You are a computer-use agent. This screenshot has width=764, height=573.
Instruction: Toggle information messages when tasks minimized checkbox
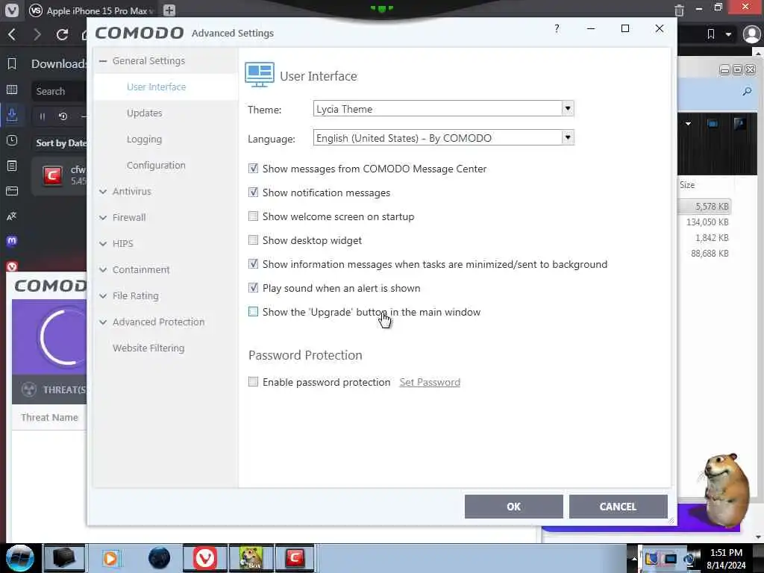(x=253, y=264)
